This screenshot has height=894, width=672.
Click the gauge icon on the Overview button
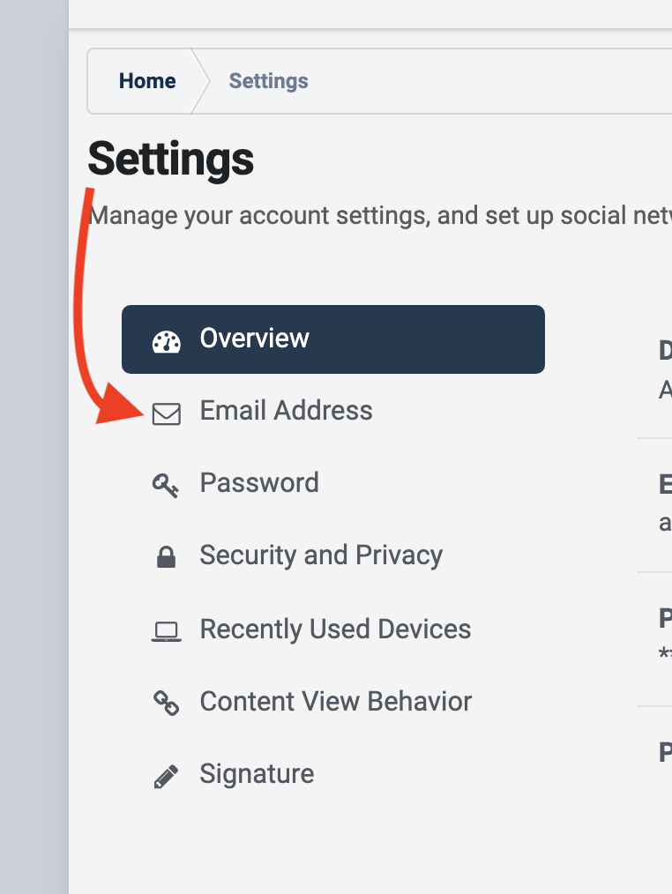(x=167, y=339)
